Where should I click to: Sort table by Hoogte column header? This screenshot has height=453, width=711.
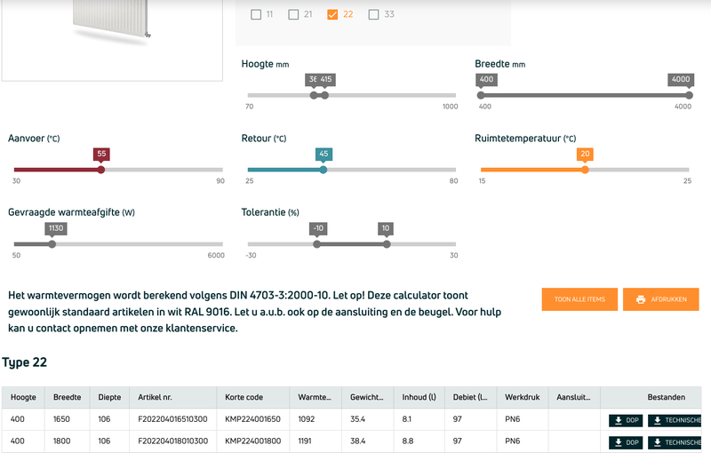[x=23, y=397]
